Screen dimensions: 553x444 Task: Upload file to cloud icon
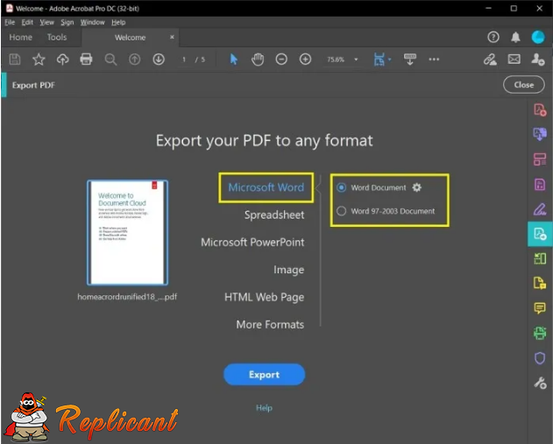tap(62, 60)
